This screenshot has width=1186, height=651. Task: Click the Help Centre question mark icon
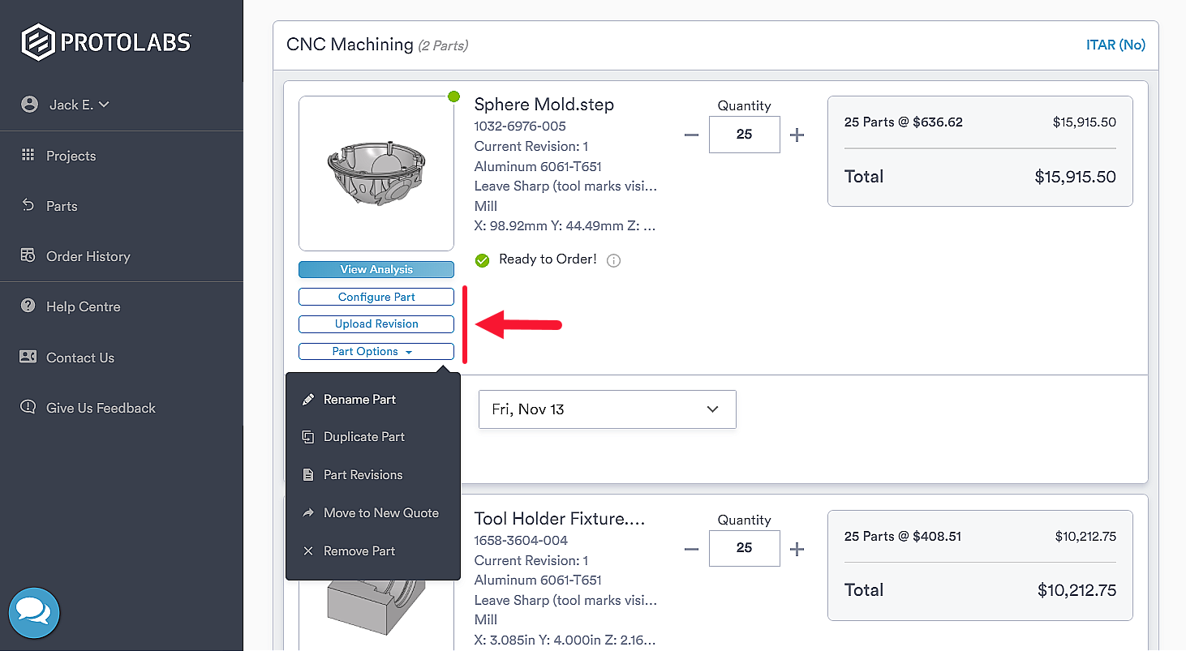(28, 306)
